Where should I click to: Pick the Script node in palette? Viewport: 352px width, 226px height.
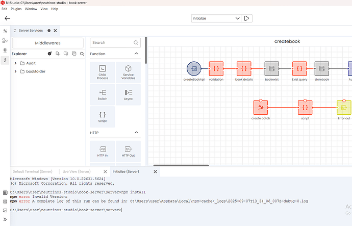tap(103, 117)
